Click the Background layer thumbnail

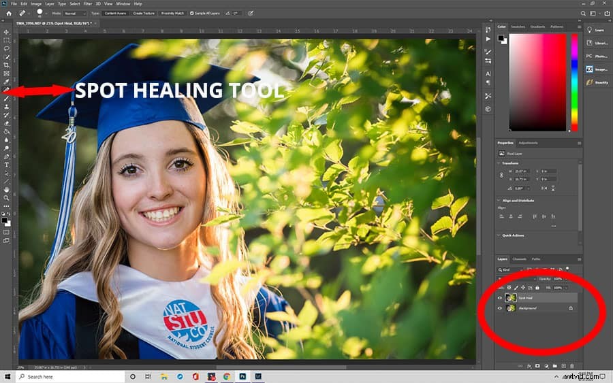tap(511, 308)
